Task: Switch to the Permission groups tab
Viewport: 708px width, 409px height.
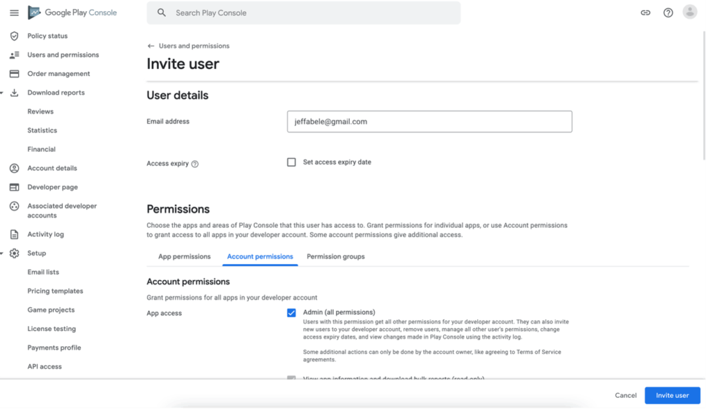Action: pos(335,256)
